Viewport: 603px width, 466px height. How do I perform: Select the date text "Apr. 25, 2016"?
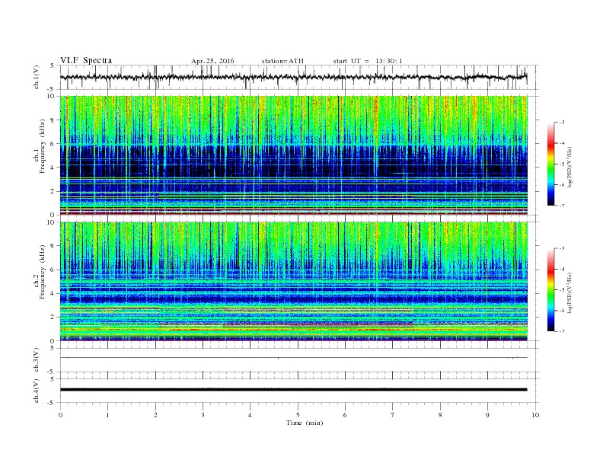coord(212,61)
